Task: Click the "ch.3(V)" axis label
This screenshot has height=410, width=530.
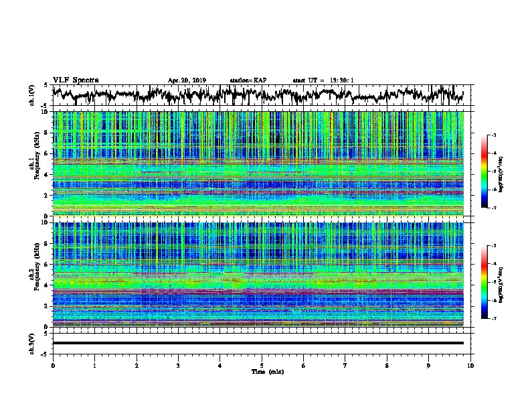Action: click(x=31, y=344)
